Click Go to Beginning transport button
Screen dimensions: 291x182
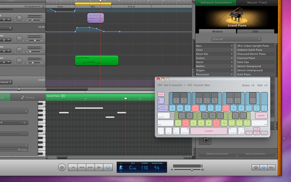(72, 167)
